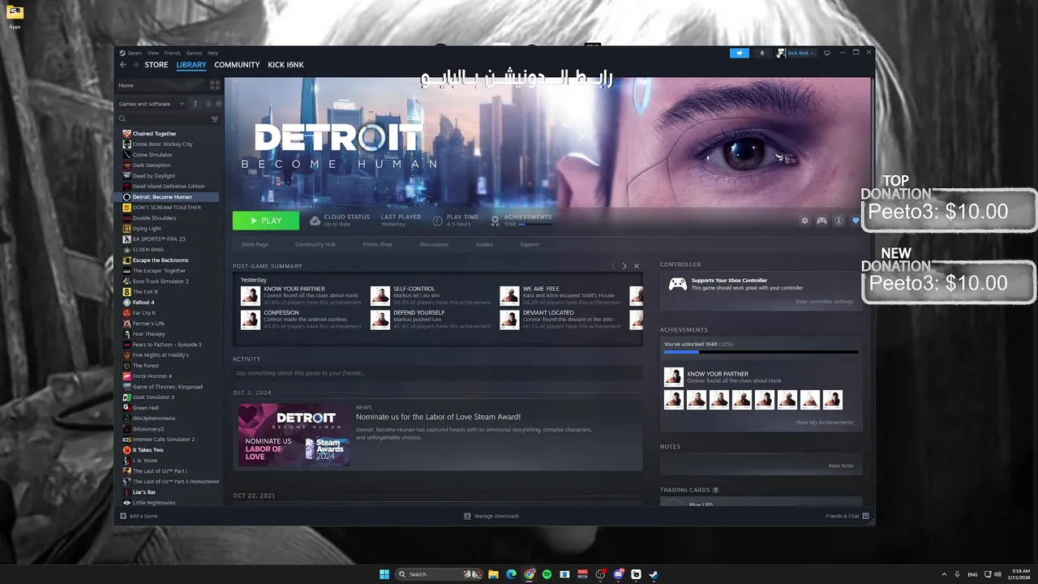The width and height of the screenshot is (1038, 584).
Task: Open the Games and Software dropdown
Action: pyautogui.click(x=152, y=104)
